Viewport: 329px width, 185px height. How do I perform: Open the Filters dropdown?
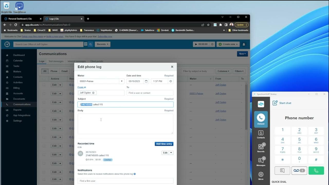239,71
